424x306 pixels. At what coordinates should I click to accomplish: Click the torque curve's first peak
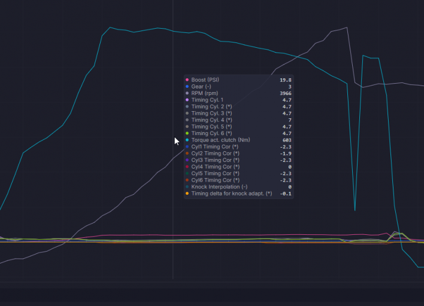[x=110, y=27]
